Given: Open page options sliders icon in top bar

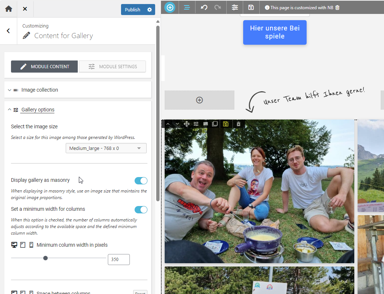Looking at the screenshot, I should (x=235, y=8).
